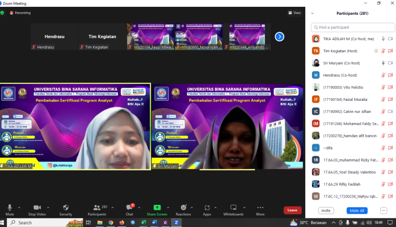Unmute Faizal Muzaka microphone icon
Viewport: 396px width, 227px height.
(383, 99)
